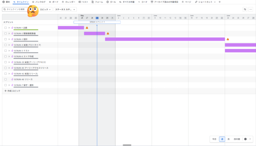Check the SCRUM-1 企画 checkbox

point(5,28)
